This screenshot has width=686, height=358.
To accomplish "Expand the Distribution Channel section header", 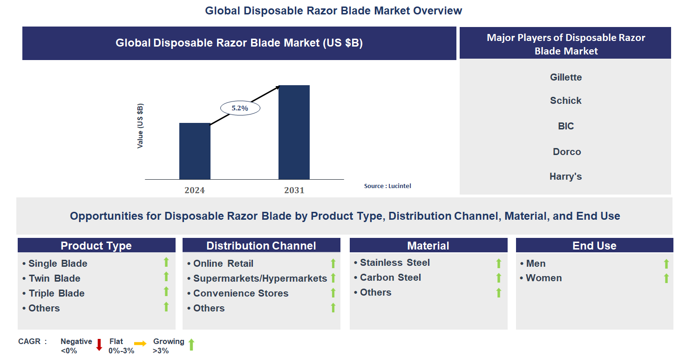I will click(x=261, y=245).
